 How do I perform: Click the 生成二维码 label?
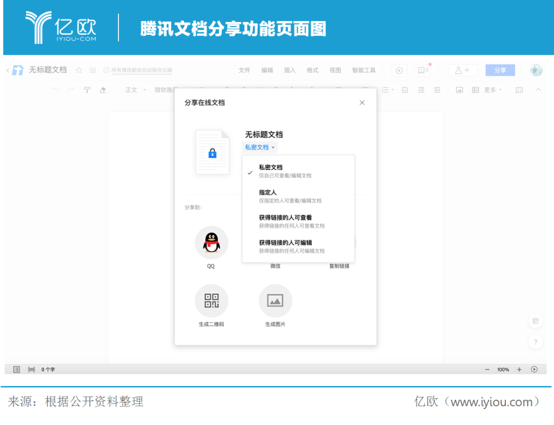211,324
